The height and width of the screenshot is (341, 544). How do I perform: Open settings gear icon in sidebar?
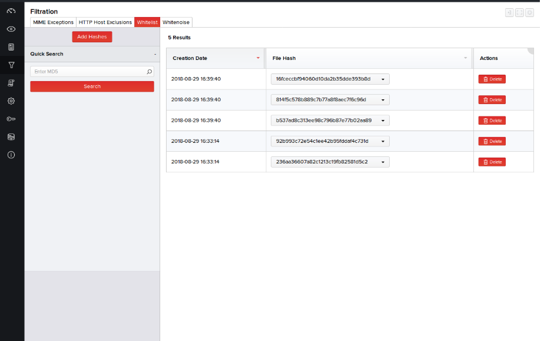point(11,101)
